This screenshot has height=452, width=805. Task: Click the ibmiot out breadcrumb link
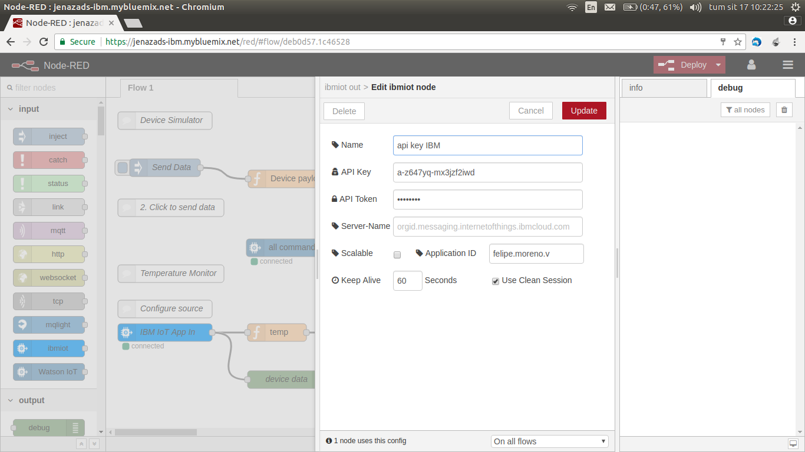tap(342, 87)
